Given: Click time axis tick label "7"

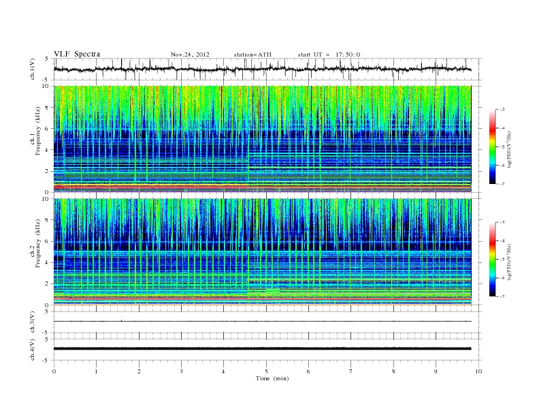Looking at the screenshot, I should pos(351,371).
